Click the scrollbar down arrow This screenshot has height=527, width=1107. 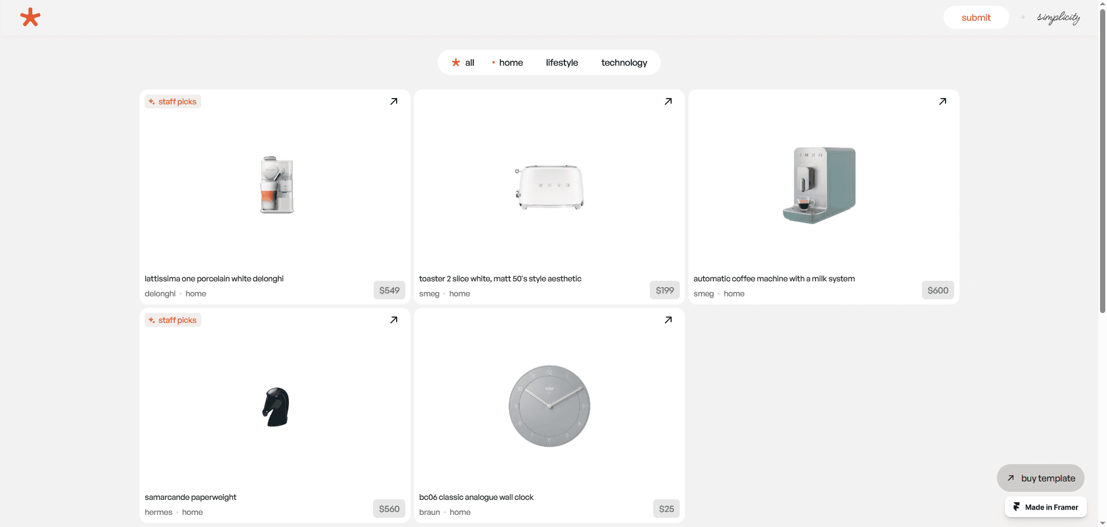click(1102, 523)
